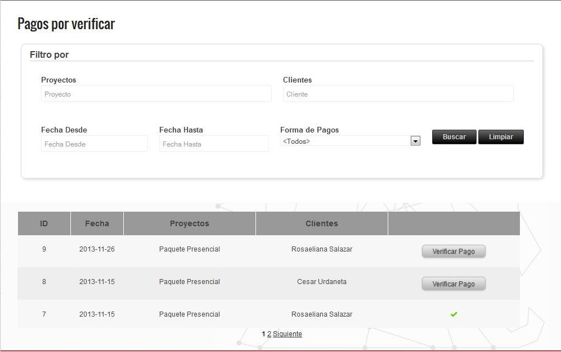Image resolution: width=561 pixels, height=352 pixels.
Task: Verify payment for Rosaeliana Salazar ID 9
Action: point(454,252)
